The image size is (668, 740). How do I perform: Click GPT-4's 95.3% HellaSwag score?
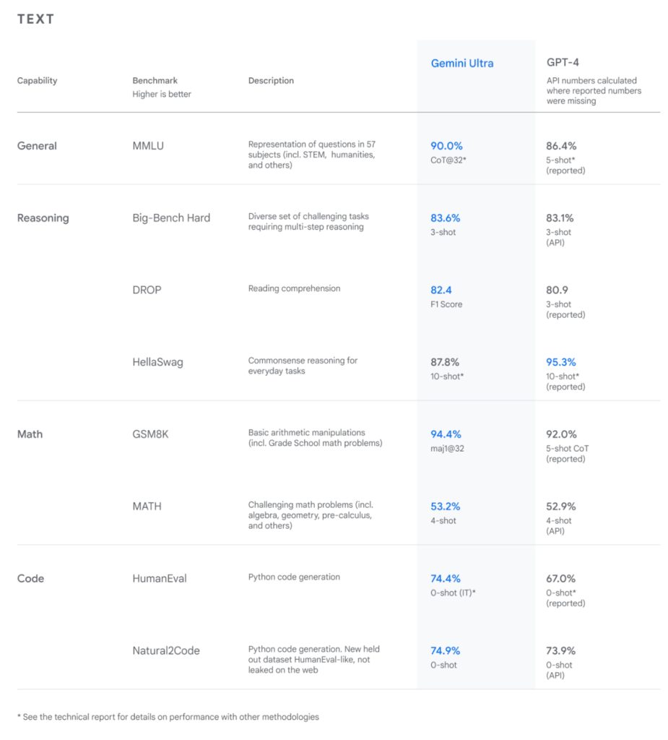tap(561, 363)
